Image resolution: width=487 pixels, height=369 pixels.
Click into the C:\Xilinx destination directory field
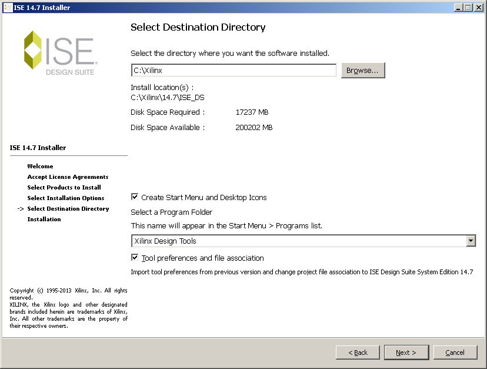click(234, 70)
